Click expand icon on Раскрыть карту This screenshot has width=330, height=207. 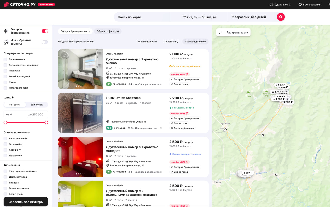220,33
